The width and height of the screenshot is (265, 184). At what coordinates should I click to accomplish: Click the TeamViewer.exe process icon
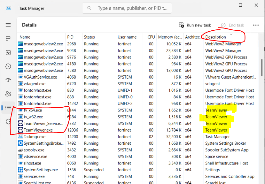click(20, 130)
